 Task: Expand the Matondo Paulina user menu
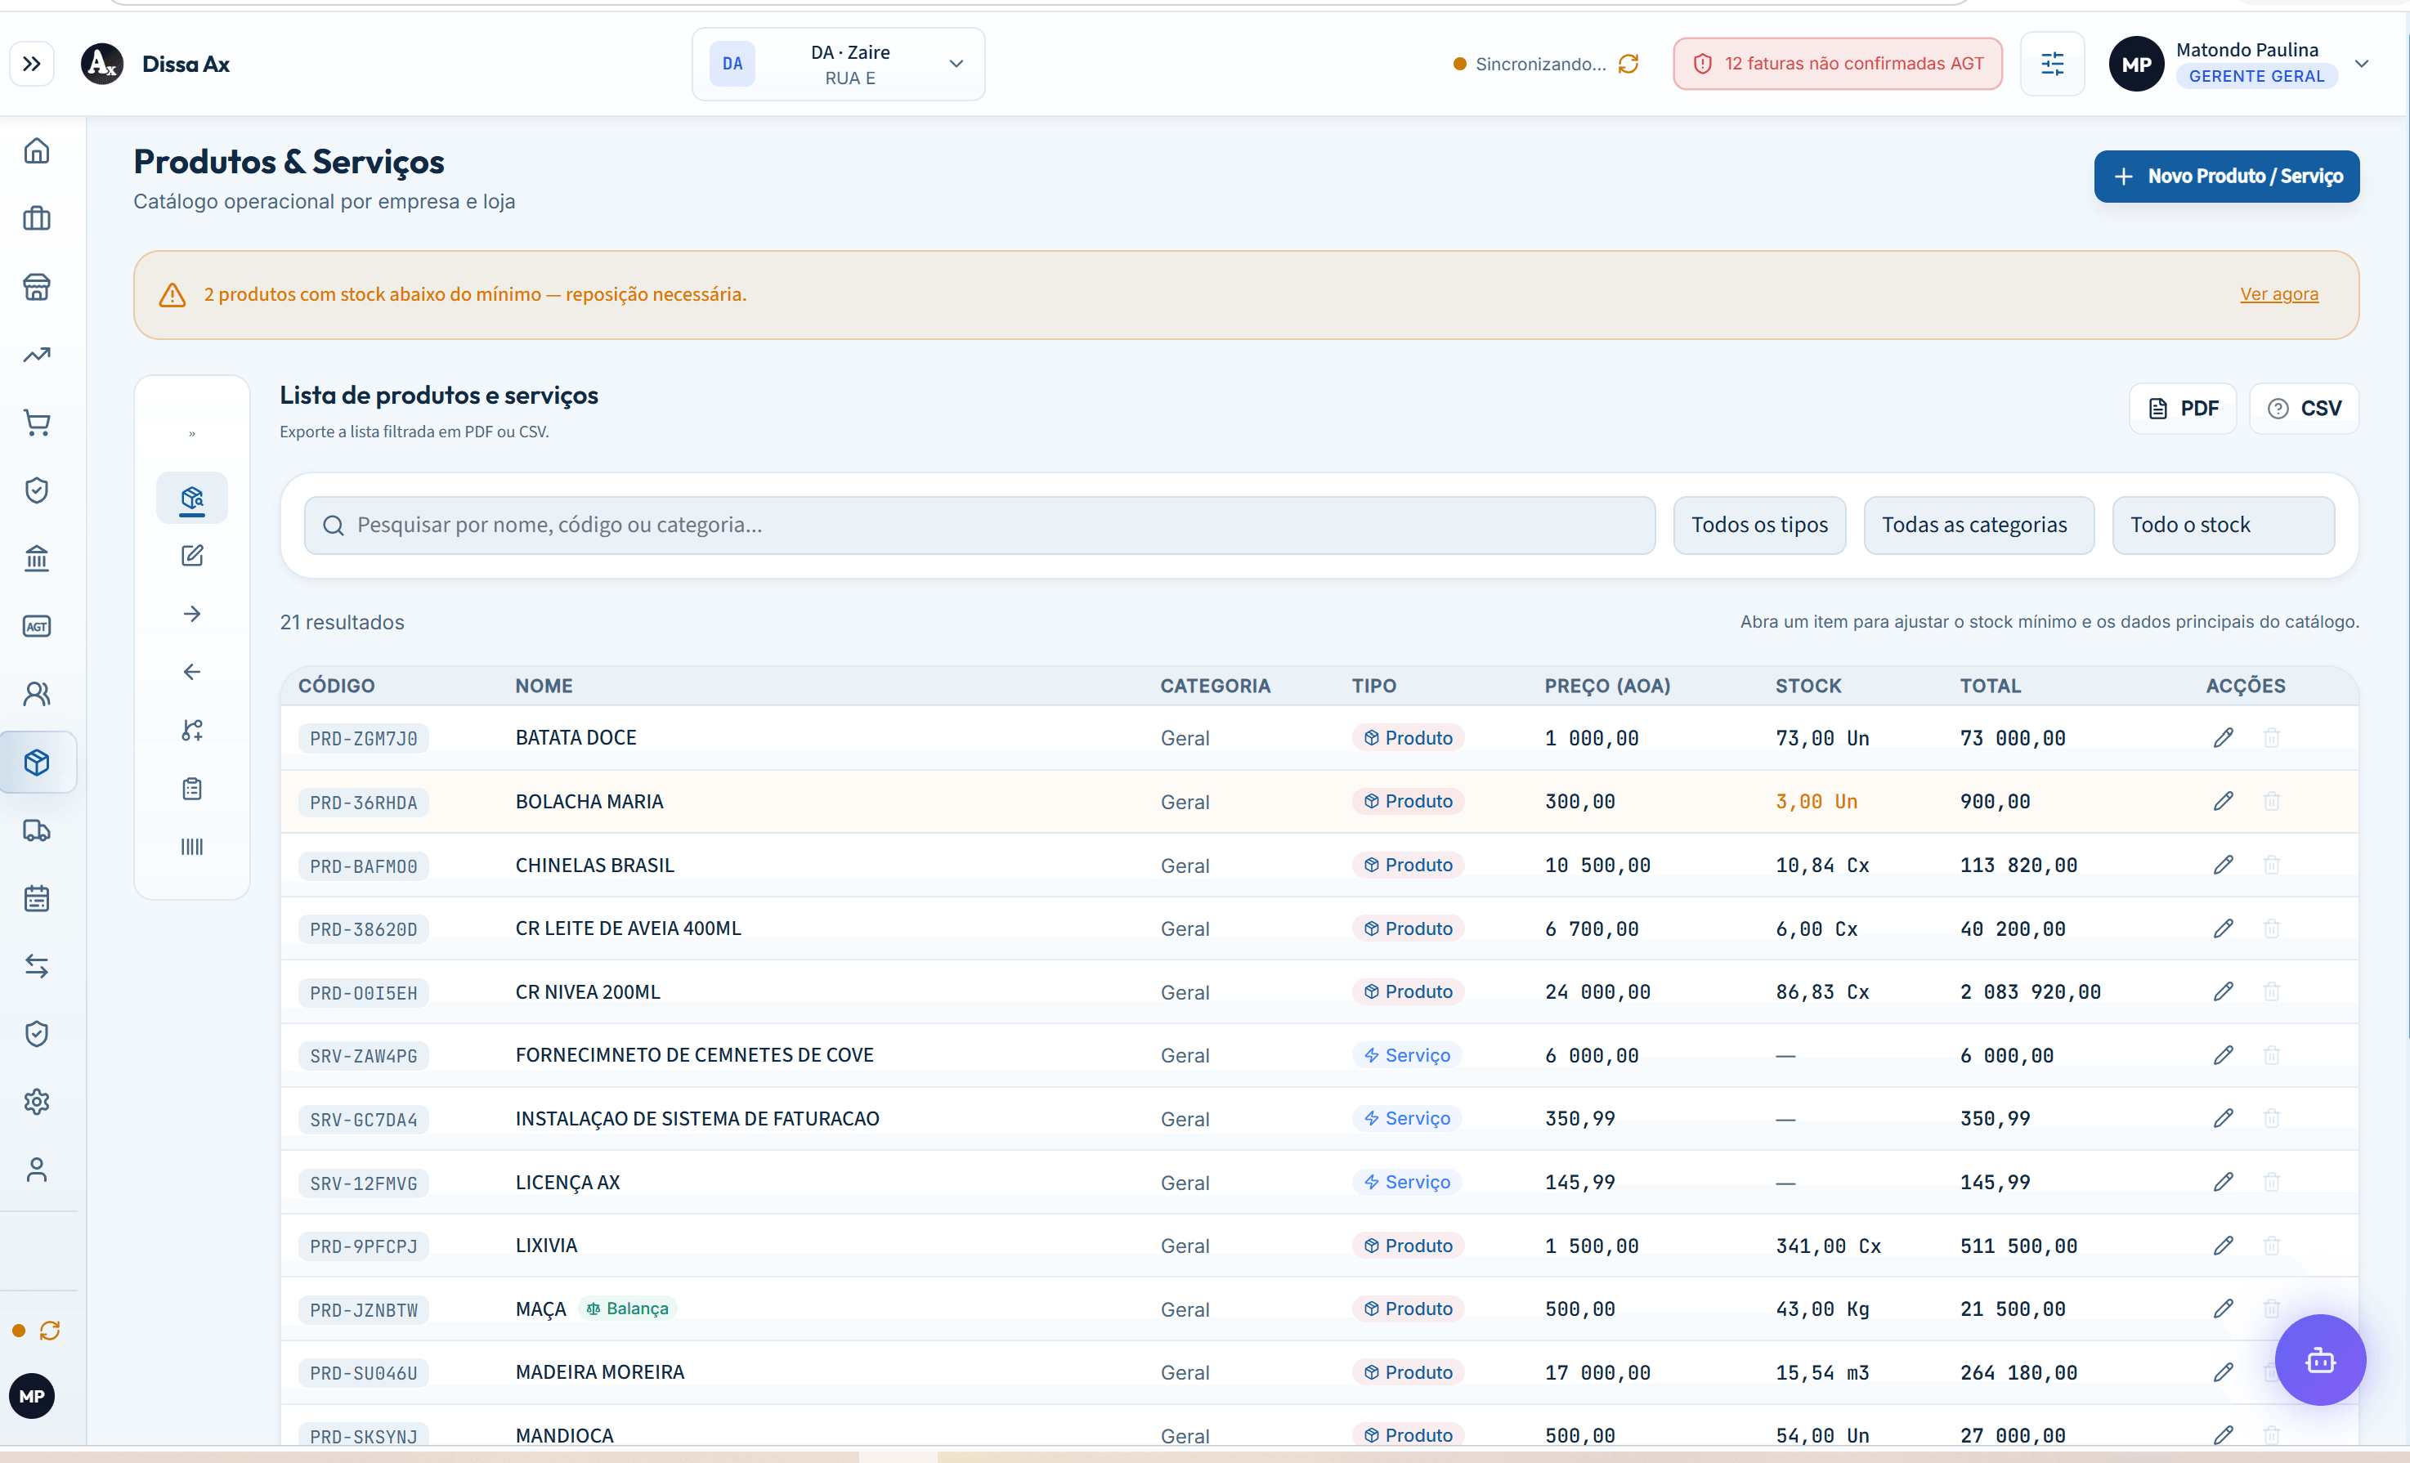click(2361, 64)
